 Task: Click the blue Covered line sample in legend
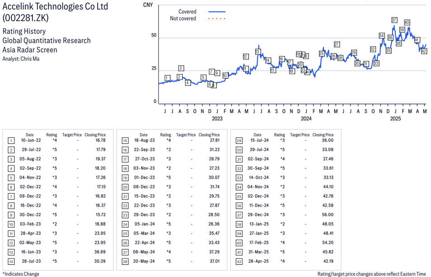pos(217,12)
